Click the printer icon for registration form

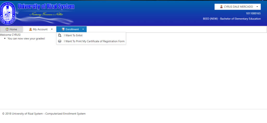click(60, 41)
